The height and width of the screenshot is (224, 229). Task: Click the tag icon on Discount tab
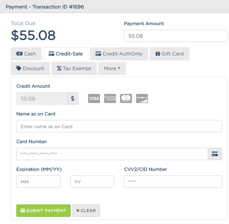[x=19, y=68]
